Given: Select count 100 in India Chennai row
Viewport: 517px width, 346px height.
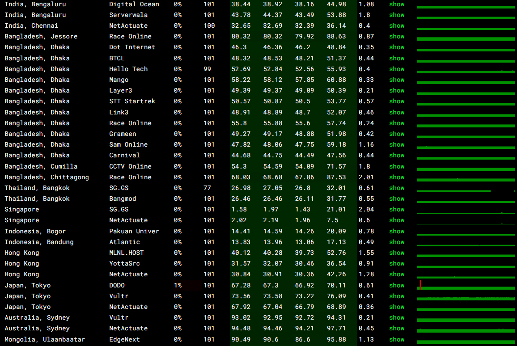Looking at the screenshot, I should [x=209, y=25].
